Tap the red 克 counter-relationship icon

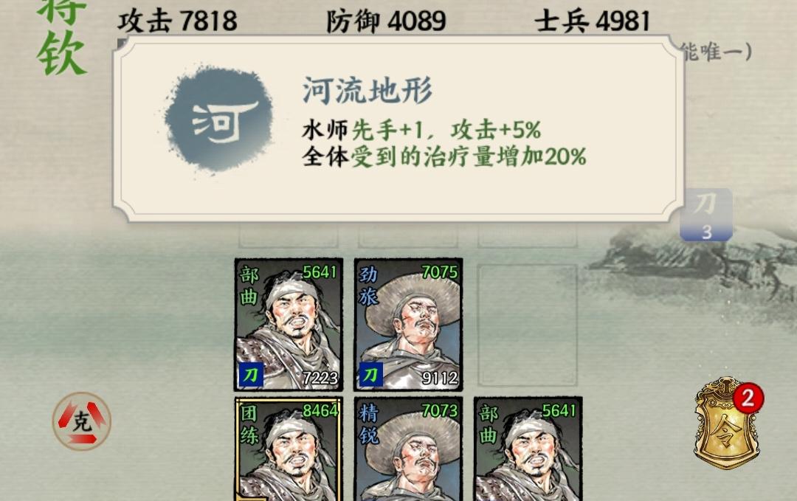pyautogui.click(x=81, y=421)
